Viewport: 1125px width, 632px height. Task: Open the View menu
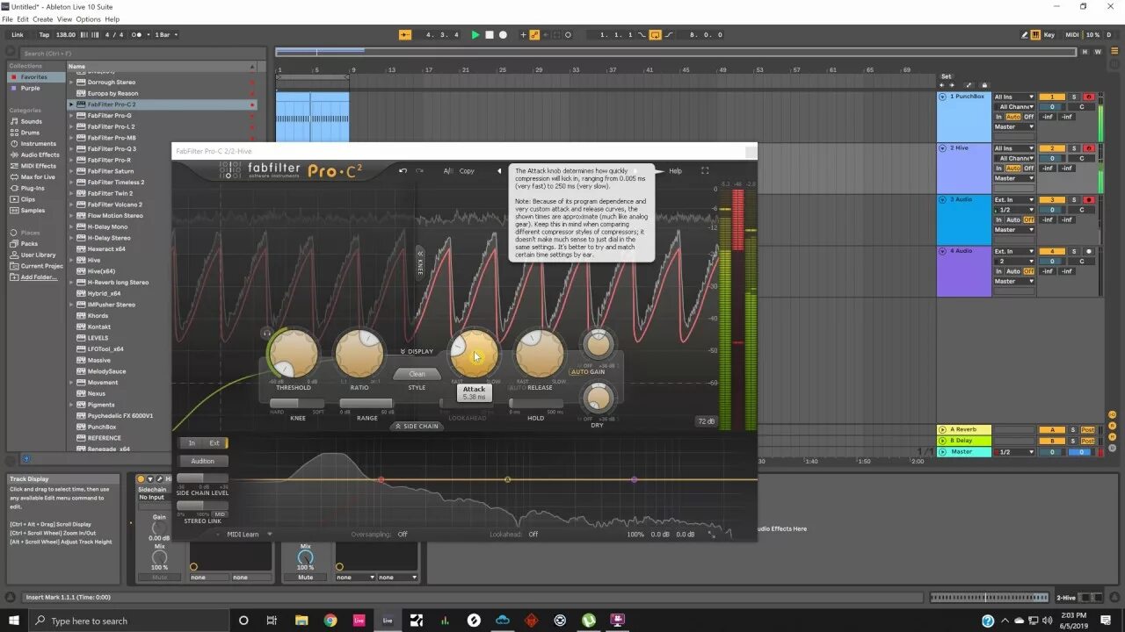(64, 19)
